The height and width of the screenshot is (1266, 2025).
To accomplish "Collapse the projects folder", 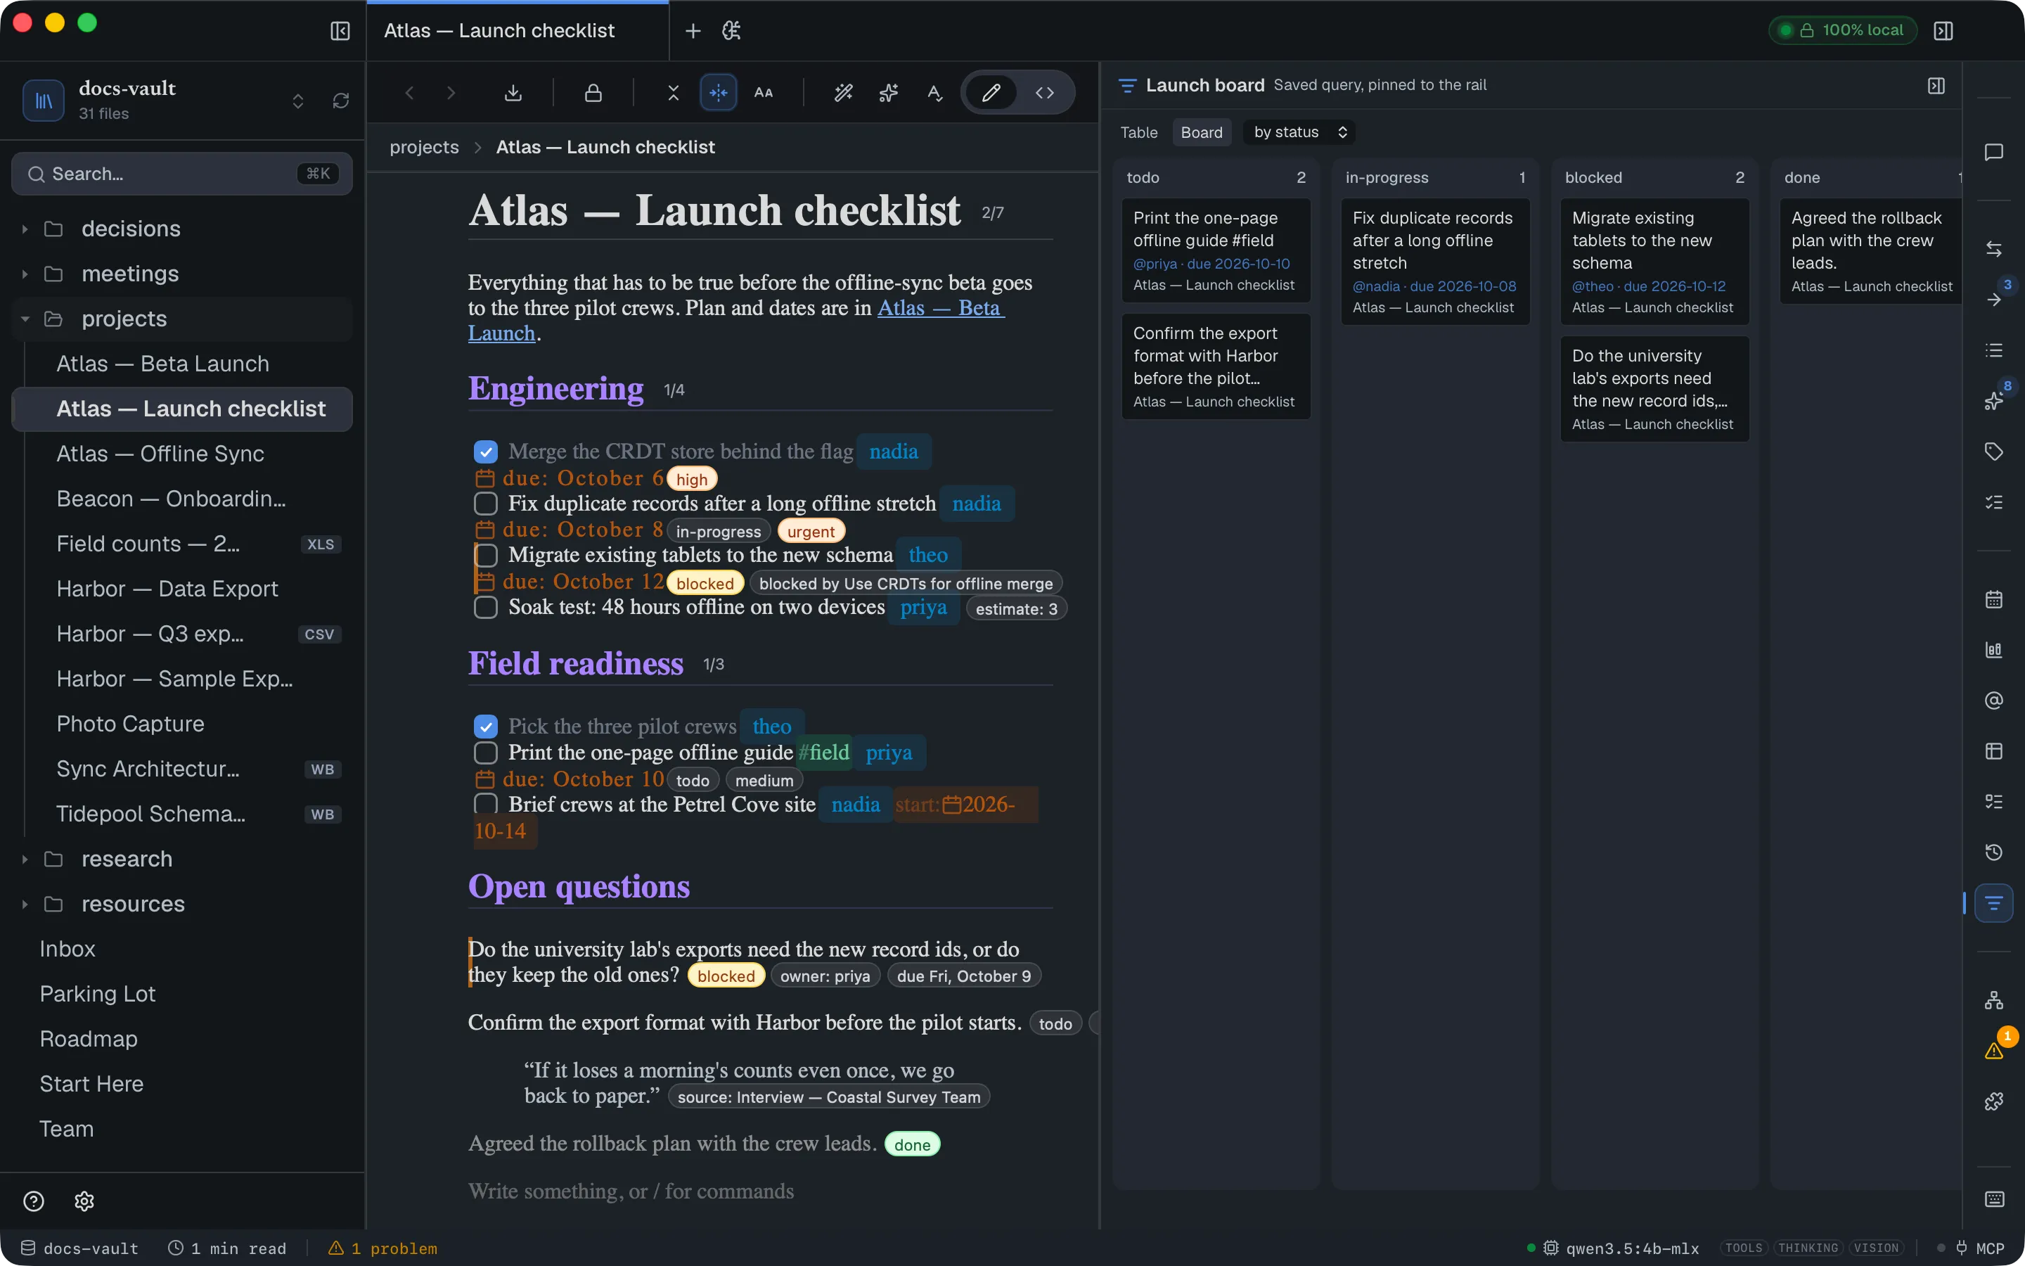I will point(25,319).
